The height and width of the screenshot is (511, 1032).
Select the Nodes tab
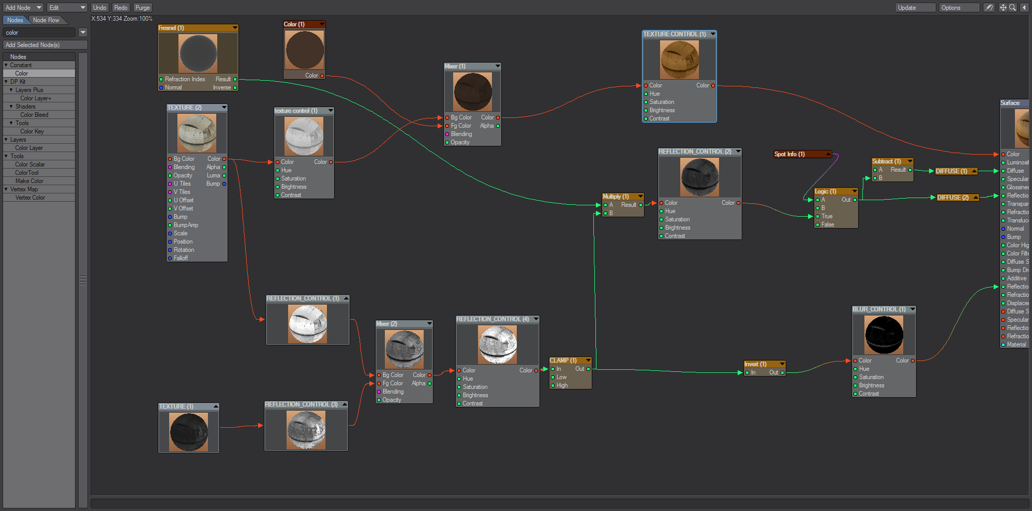(x=15, y=20)
